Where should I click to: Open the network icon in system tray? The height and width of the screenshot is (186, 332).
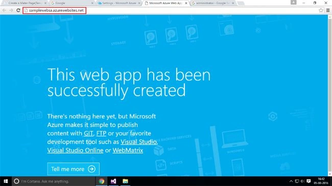[x=297, y=181]
